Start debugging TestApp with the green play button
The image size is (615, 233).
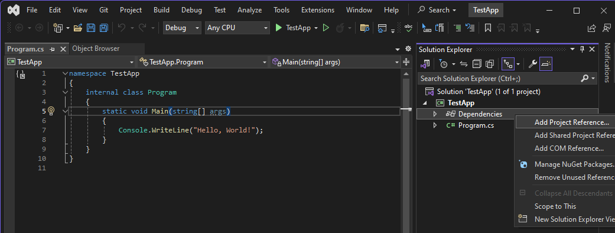(278, 28)
